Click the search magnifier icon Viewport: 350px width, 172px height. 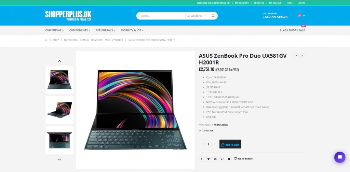(x=213, y=16)
